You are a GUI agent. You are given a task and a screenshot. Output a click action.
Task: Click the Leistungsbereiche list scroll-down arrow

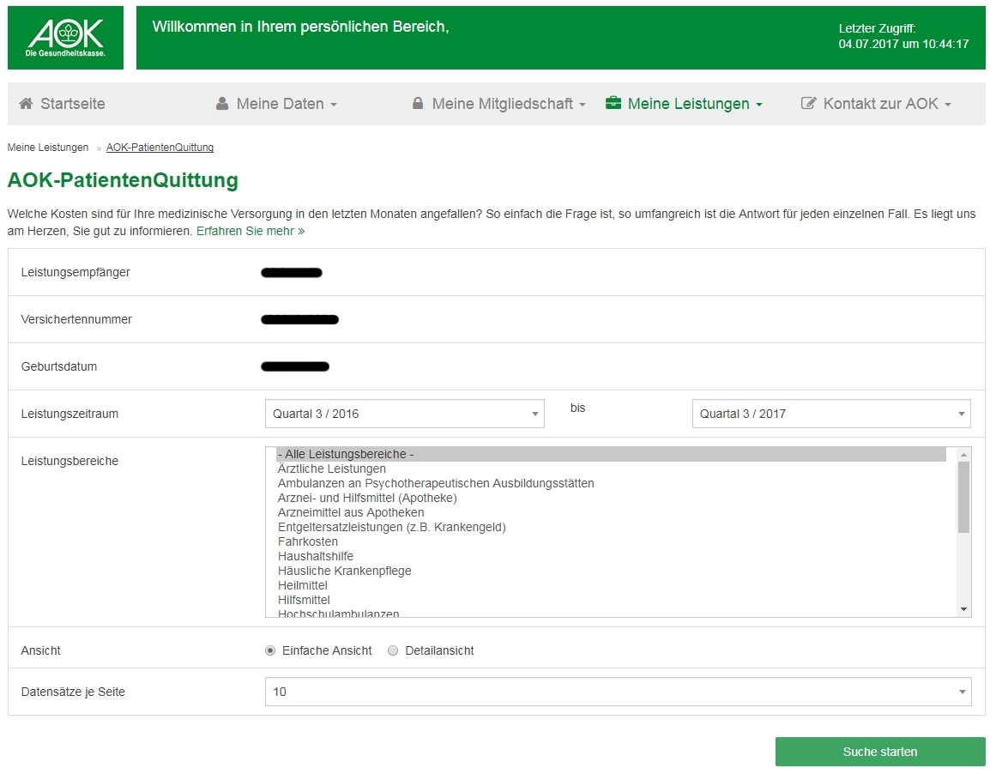click(963, 609)
